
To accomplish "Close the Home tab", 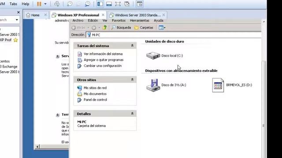I will [45, 15].
